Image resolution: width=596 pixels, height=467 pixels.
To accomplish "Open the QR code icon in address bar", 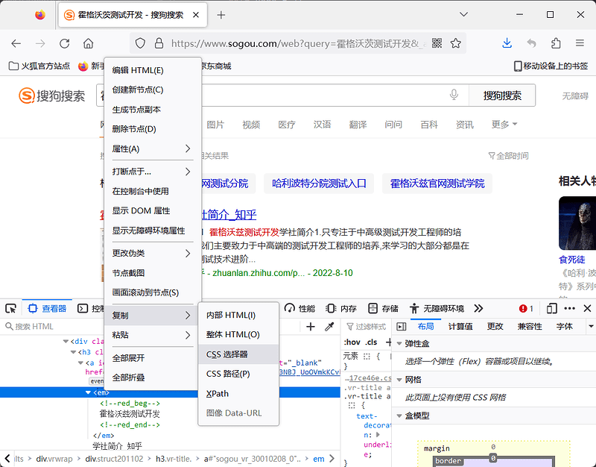I will (437, 43).
